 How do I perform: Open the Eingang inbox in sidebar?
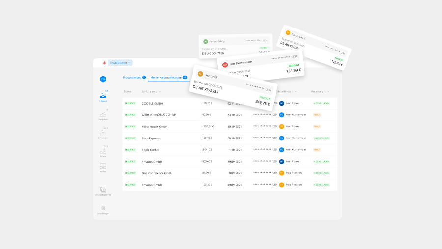(103, 96)
